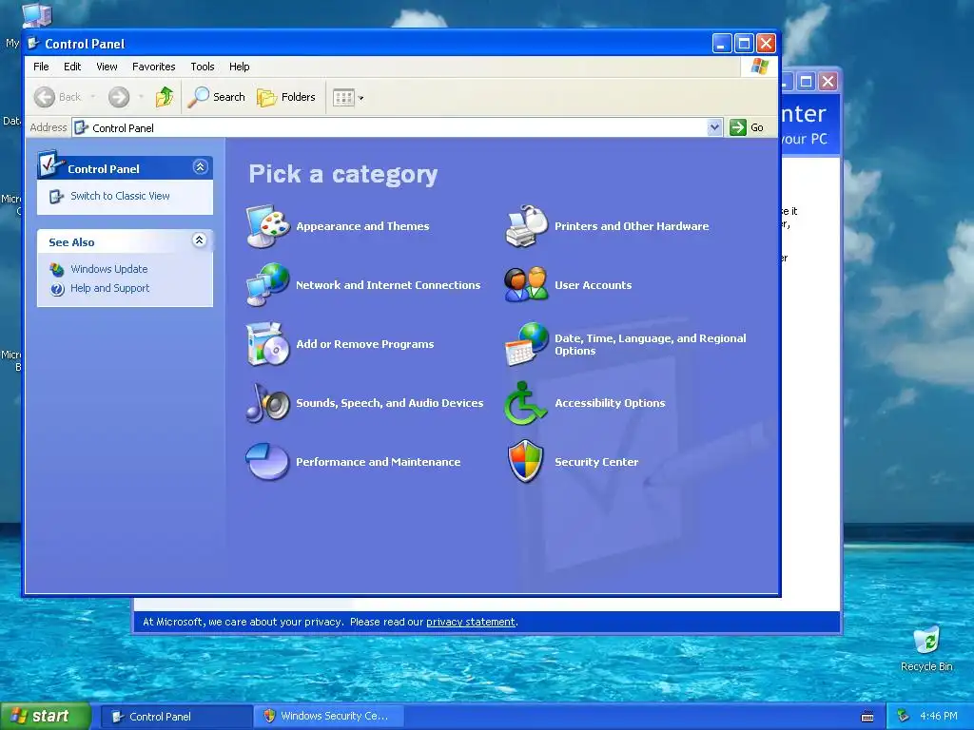
Task: Open the Back history dropdown arrow
Action: pos(93,97)
